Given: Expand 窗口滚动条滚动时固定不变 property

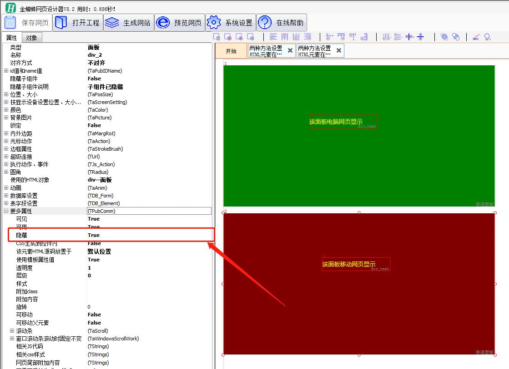Looking at the screenshot, I should pos(12,339).
